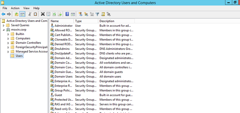Click the DnsAdmins group icon

click(52, 49)
